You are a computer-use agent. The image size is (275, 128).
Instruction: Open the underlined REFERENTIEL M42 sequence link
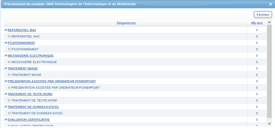(x=22, y=30)
